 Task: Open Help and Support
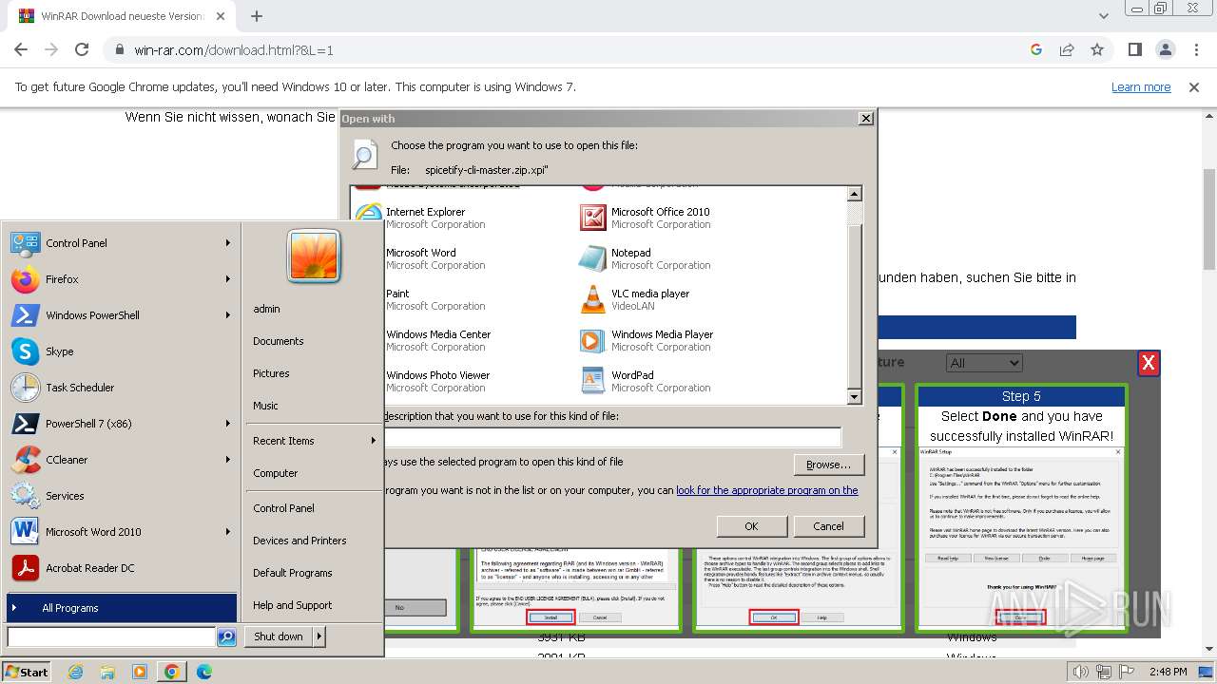pos(293,605)
